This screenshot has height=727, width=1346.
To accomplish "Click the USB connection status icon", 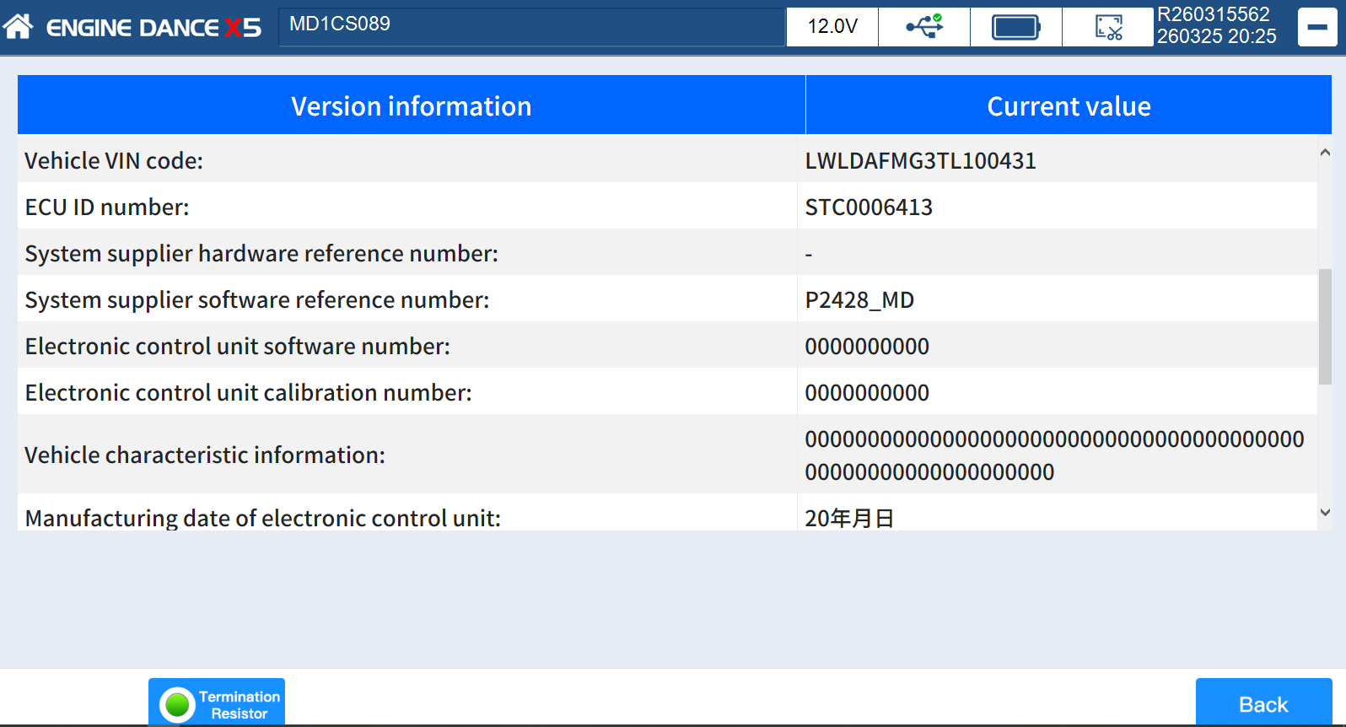I will tap(924, 27).
